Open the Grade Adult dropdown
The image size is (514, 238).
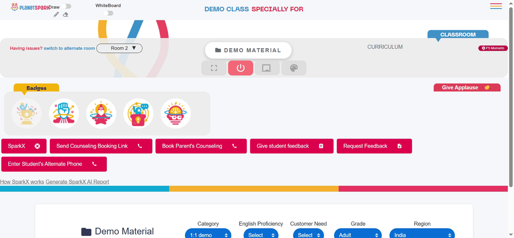[358, 234]
